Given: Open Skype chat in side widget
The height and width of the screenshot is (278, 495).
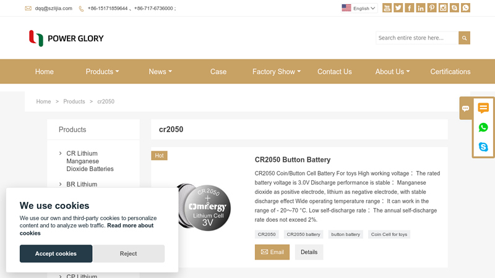Looking at the screenshot, I should (x=483, y=147).
